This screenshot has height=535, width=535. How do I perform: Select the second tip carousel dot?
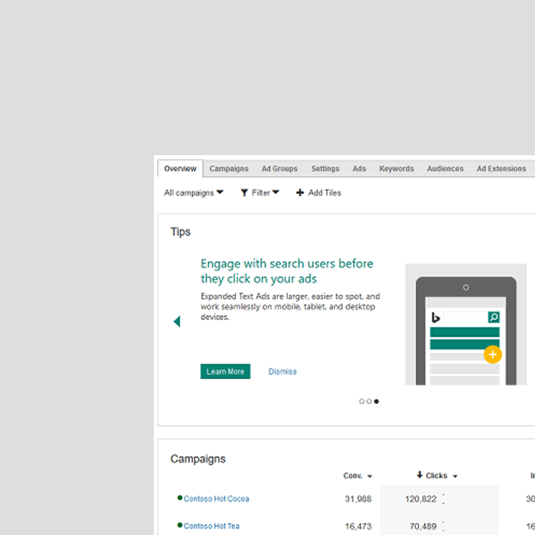coord(369,401)
